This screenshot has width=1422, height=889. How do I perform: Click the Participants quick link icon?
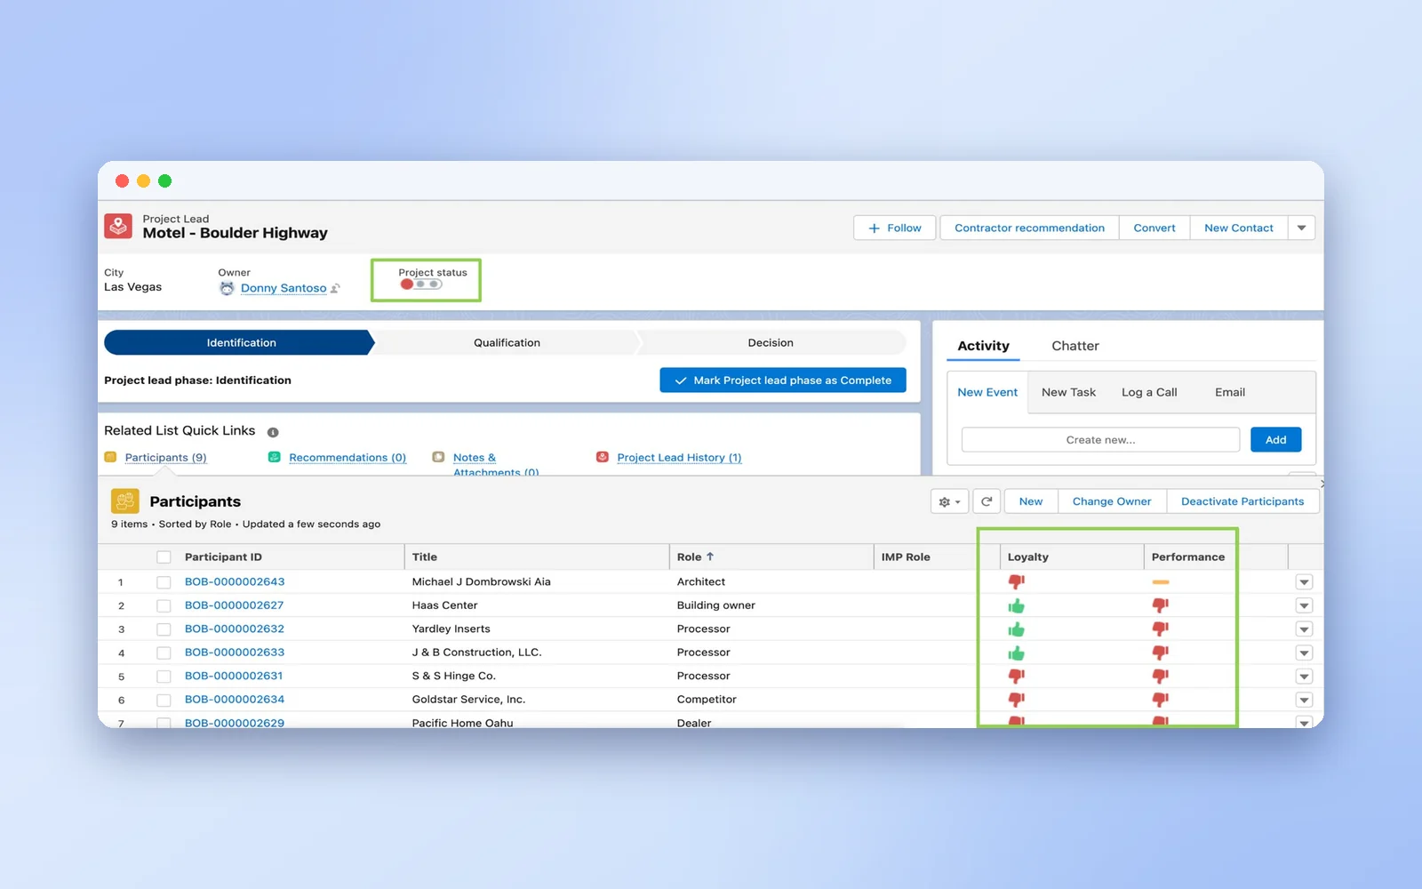[110, 457]
